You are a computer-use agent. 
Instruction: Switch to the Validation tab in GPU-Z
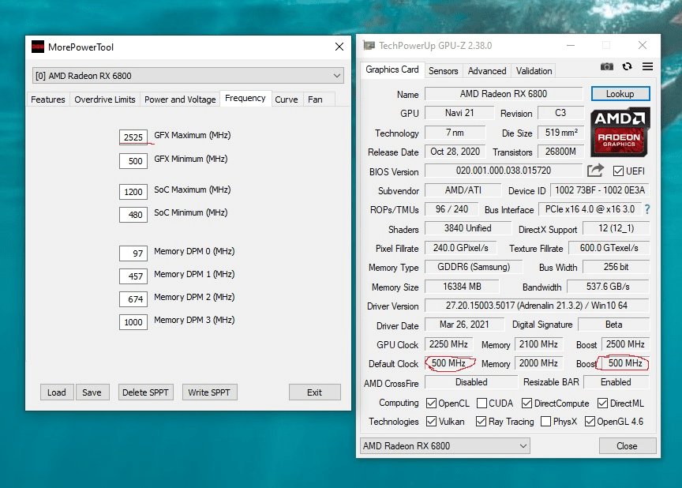534,71
